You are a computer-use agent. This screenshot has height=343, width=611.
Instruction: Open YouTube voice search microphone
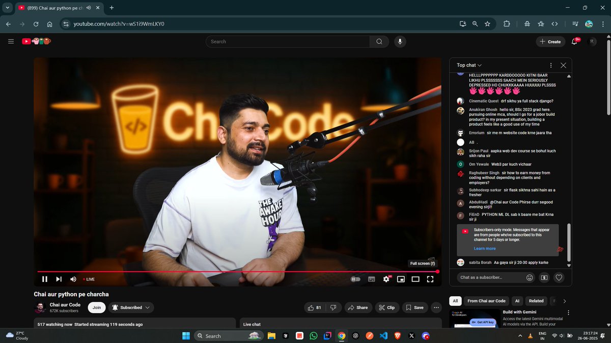[x=400, y=41]
